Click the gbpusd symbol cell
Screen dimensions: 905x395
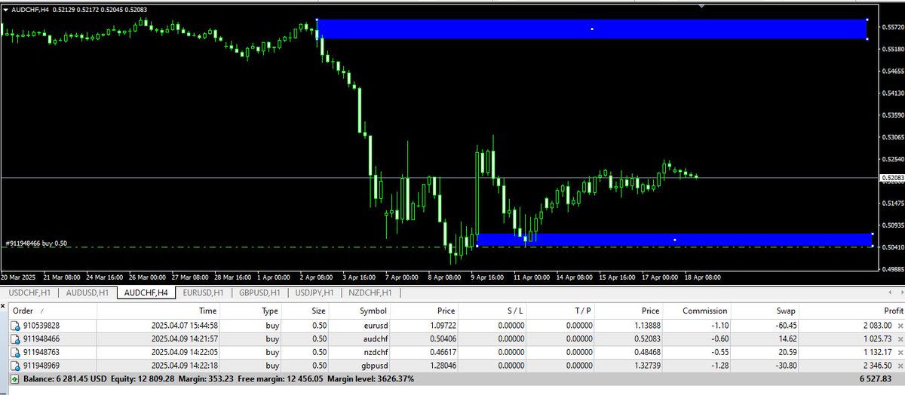point(373,365)
